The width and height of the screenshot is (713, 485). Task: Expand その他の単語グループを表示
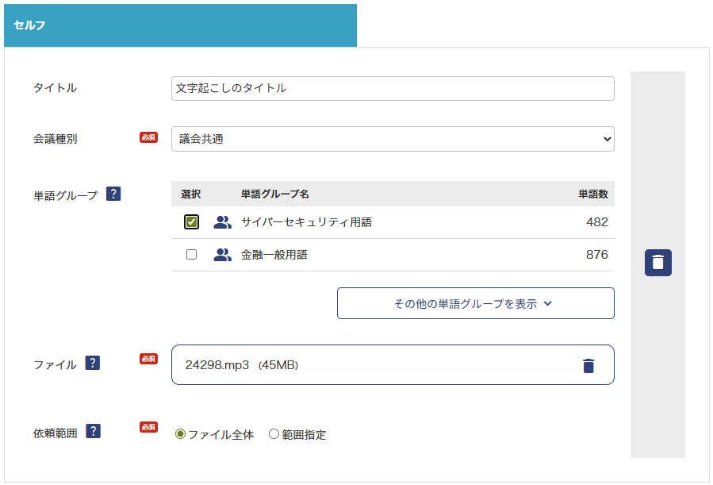475,303
